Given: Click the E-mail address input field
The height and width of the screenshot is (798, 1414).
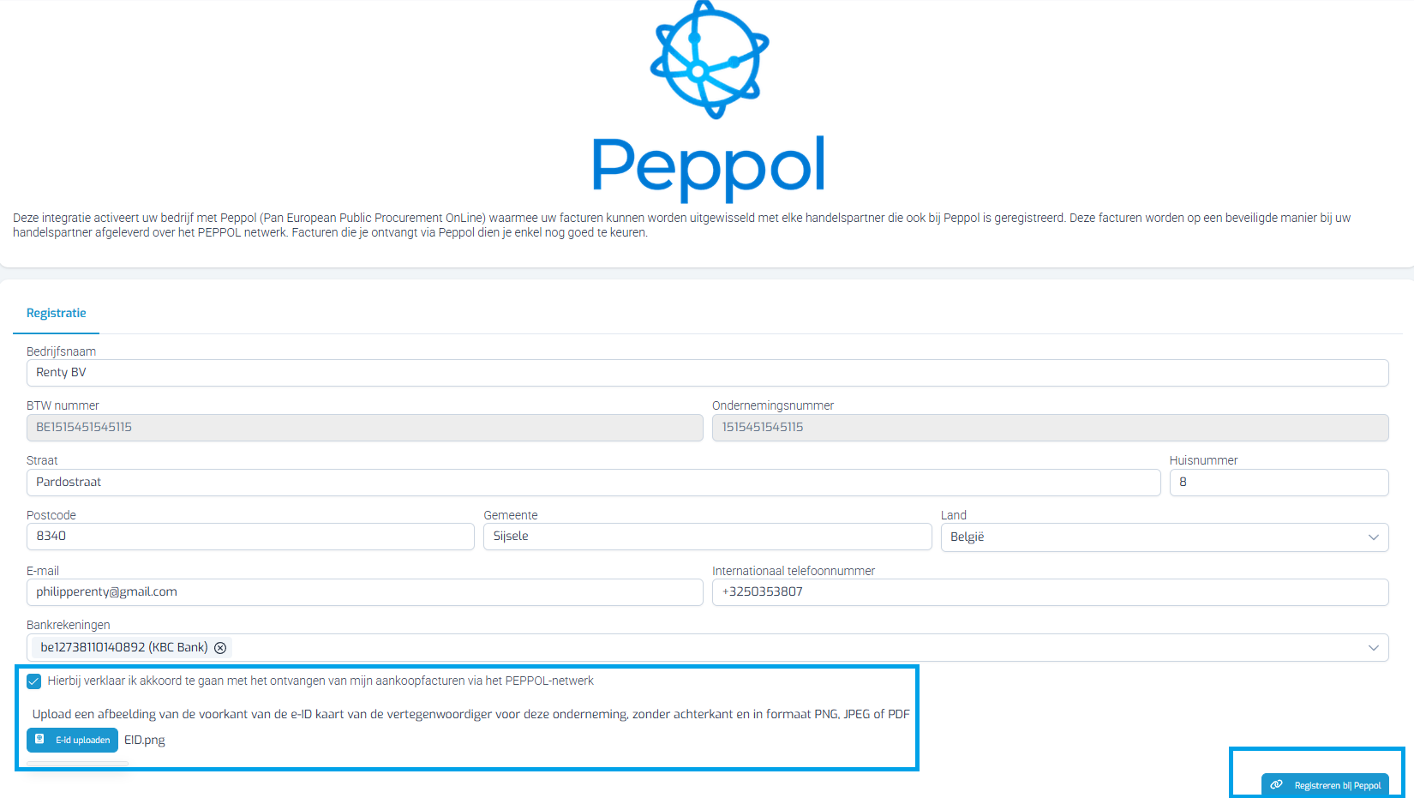Looking at the screenshot, I should point(364,592).
